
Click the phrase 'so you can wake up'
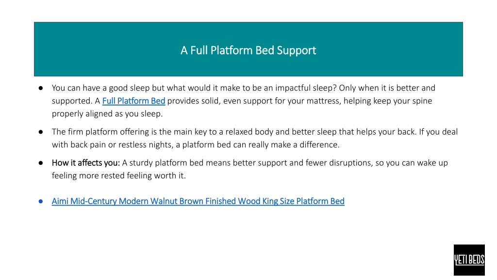click(x=412, y=163)
